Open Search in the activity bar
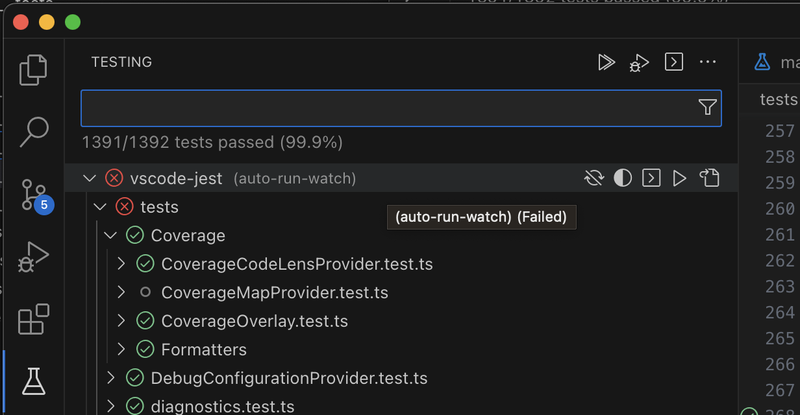This screenshot has width=800, height=415. pyautogui.click(x=34, y=132)
